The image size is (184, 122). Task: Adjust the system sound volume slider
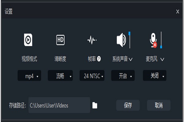[129, 39]
